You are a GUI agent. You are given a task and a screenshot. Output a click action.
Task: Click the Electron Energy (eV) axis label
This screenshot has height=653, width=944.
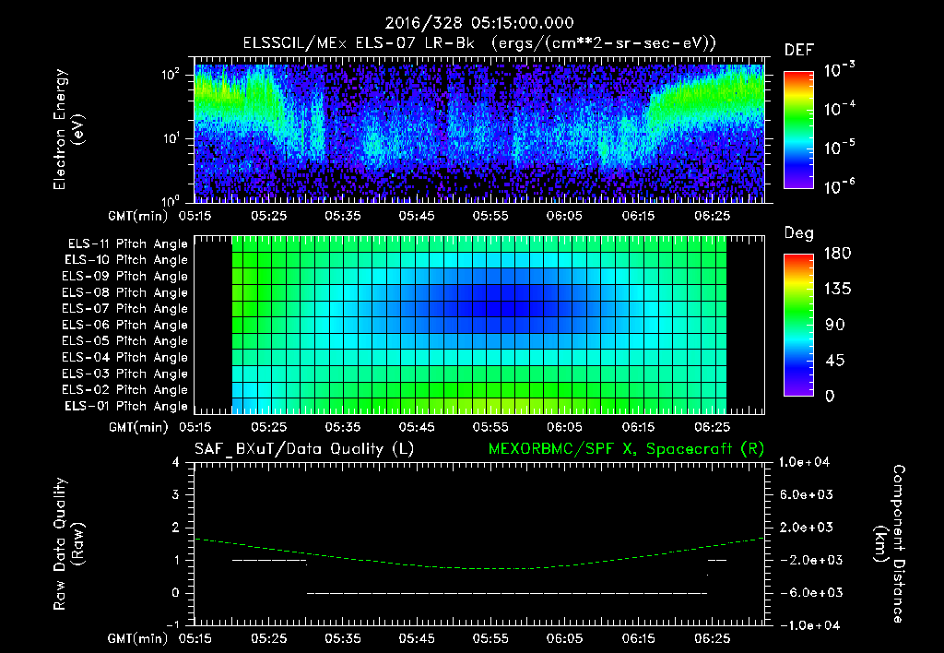point(68,129)
